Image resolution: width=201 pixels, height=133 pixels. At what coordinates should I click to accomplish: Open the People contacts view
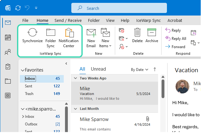point(8,52)
